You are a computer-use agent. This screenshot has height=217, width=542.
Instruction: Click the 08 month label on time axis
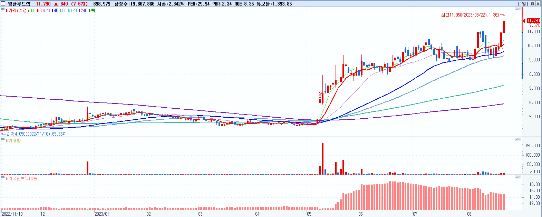[469, 214]
